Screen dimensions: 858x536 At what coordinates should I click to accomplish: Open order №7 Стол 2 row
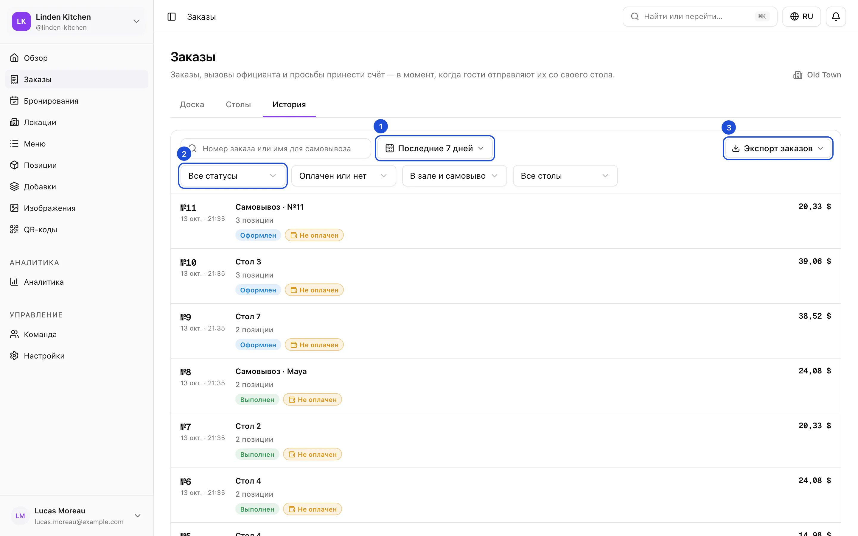click(506, 440)
